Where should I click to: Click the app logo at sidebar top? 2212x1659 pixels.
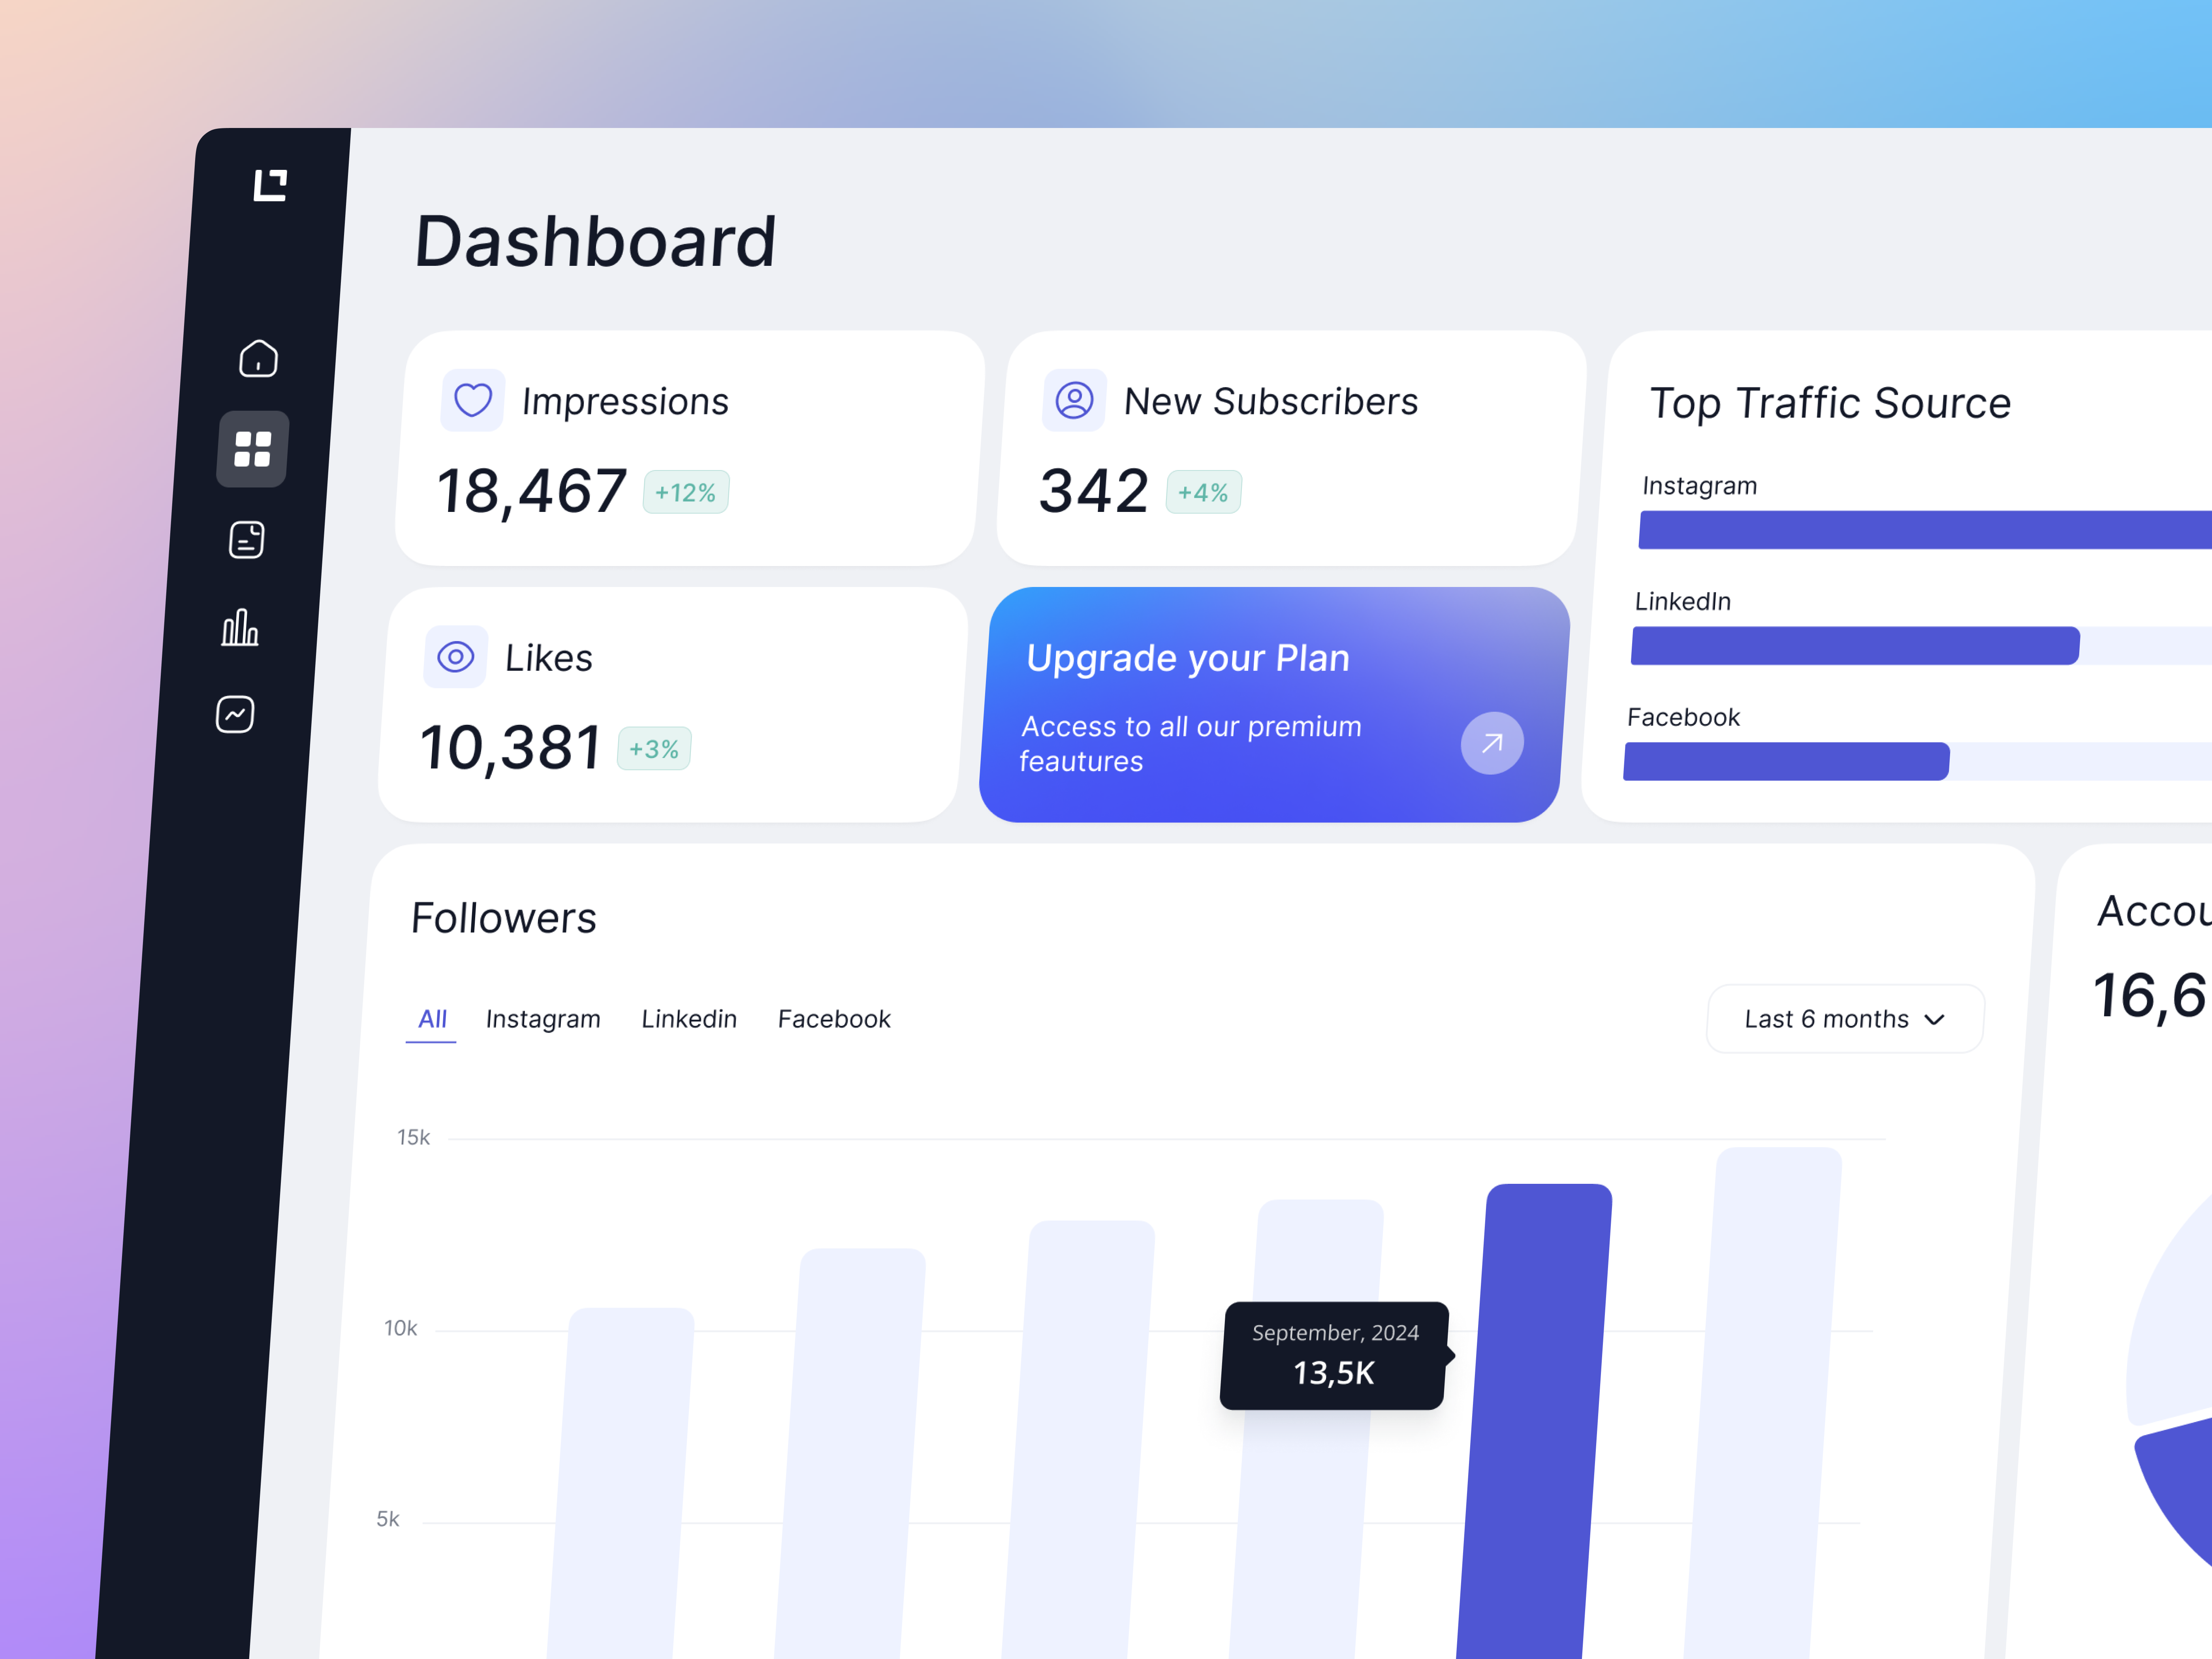(270, 184)
